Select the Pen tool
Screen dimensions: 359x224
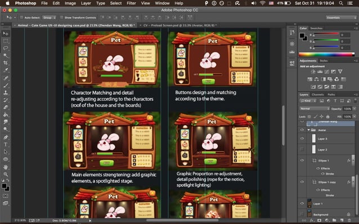(x=6, y=137)
